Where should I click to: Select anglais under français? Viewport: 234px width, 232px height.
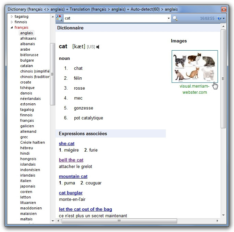(26, 33)
